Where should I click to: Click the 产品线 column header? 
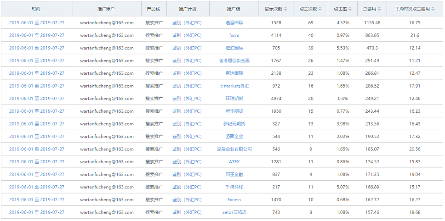pyautogui.click(x=154, y=9)
